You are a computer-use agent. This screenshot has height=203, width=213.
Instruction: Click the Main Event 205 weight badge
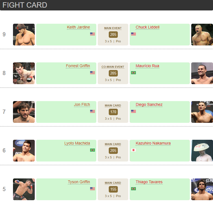(113, 35)
